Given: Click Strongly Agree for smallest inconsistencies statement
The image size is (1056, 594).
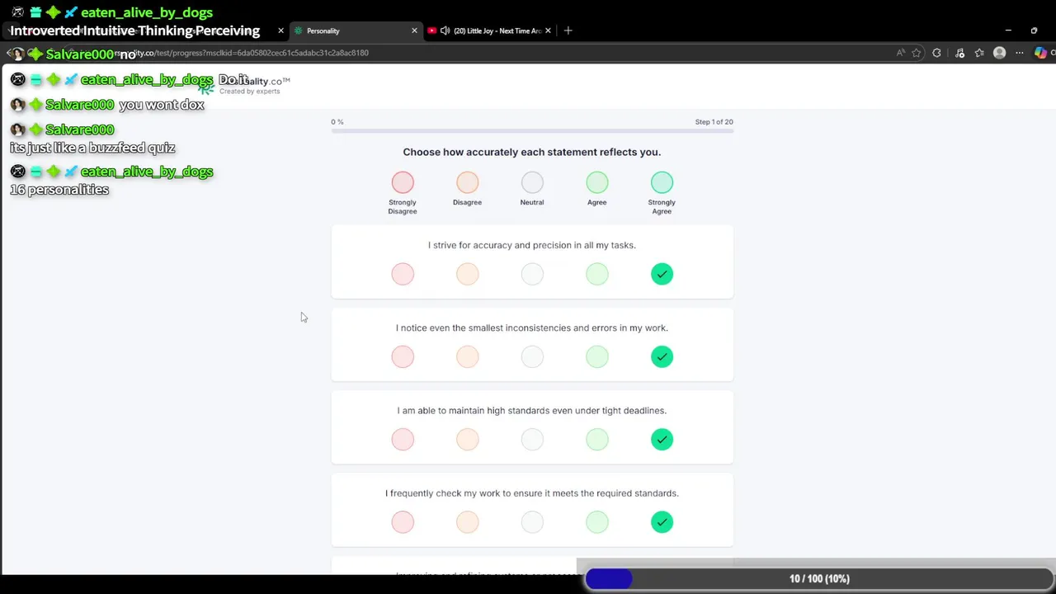Looking at the screenshot, I should point(662,356).
